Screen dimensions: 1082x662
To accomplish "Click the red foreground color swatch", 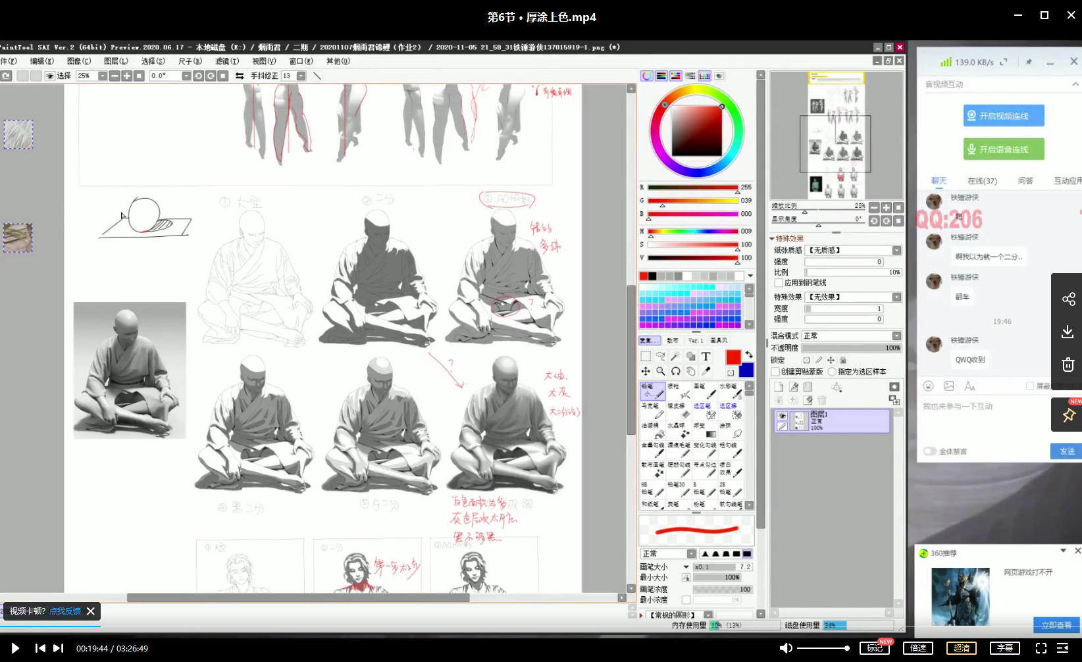I will click(733, 357).
